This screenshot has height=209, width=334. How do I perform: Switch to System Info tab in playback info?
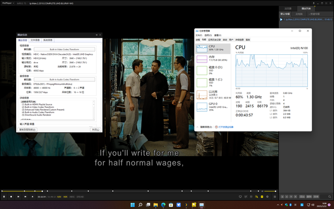47,40
